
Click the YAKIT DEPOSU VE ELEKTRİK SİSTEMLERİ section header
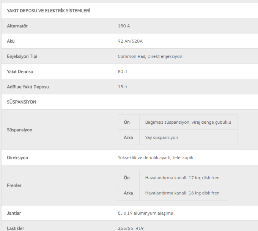click(49, 11)
